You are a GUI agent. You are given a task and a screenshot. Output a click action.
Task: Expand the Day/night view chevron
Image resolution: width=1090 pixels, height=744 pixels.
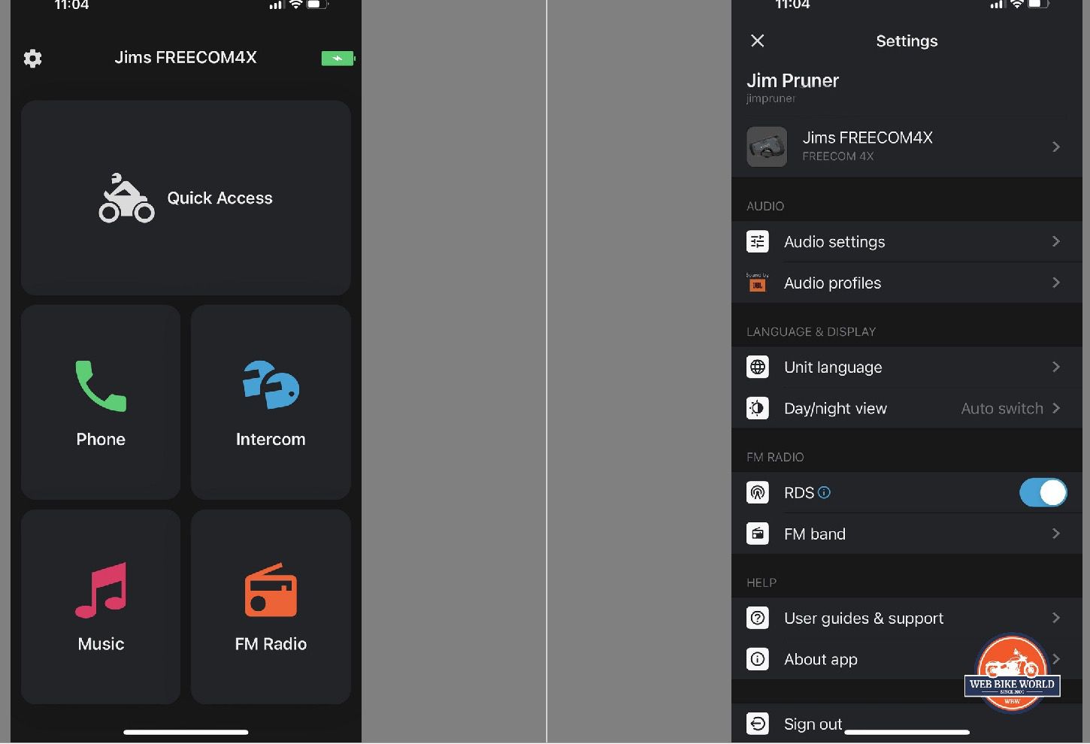[1056, 408]
